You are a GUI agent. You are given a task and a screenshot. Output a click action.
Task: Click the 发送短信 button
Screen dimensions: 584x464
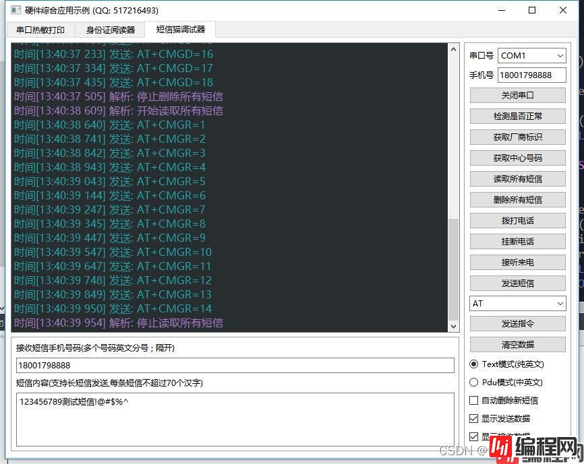517,284
